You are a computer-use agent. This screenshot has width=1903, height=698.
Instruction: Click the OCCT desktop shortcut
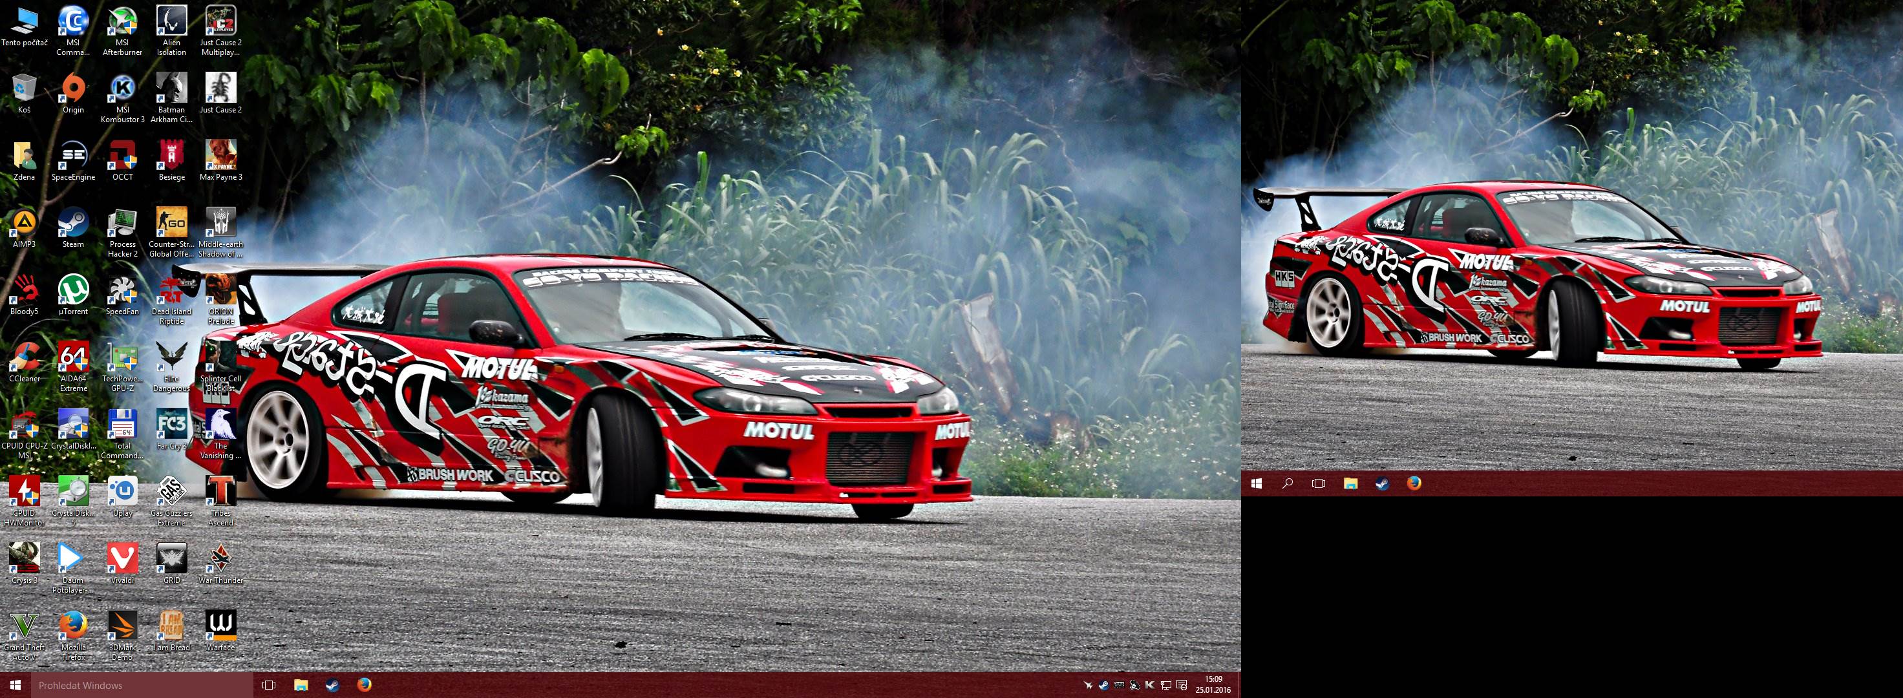tap(123, 162)
